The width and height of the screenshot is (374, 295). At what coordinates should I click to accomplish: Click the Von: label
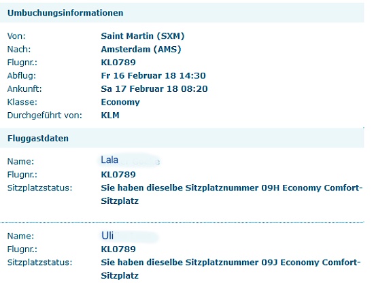tap(16, 36)
